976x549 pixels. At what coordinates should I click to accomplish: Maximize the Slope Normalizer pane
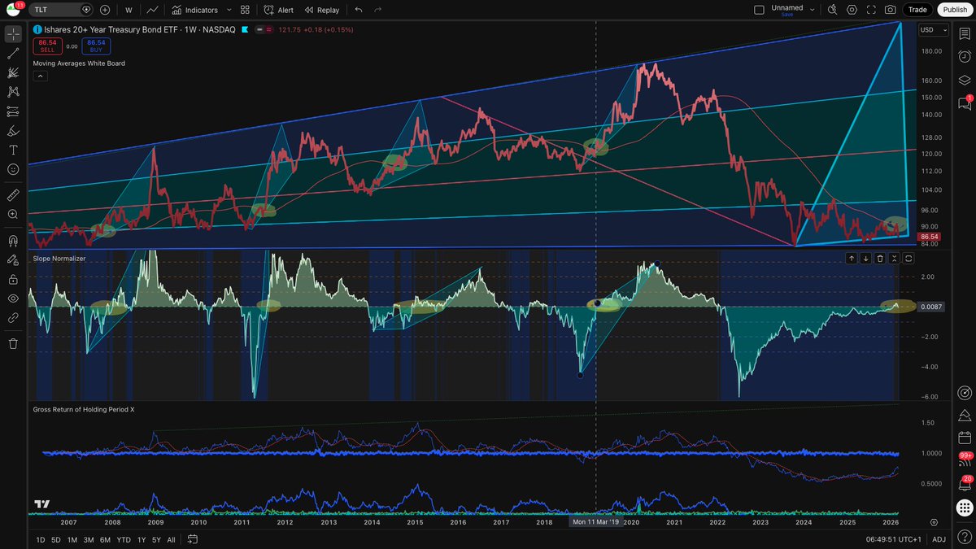(908, 259)
